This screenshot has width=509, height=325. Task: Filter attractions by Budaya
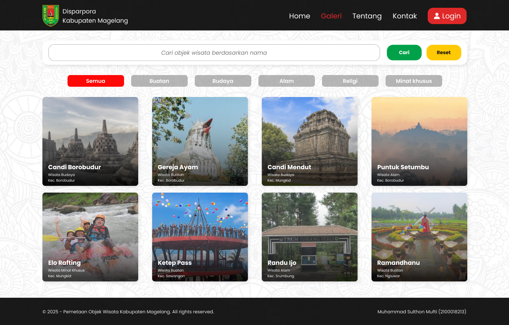click(223, 81)
